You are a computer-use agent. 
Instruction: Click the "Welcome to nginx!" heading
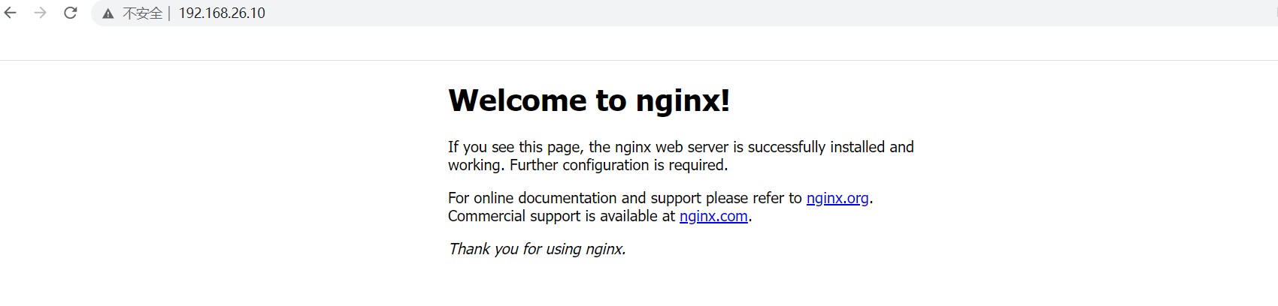coord(589,100)
